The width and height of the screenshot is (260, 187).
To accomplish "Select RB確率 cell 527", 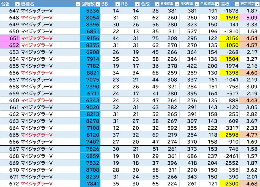I will pos(190,31).
